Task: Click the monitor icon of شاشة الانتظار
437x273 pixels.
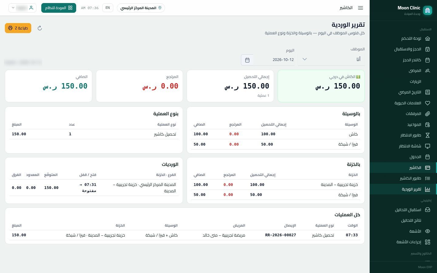Action: tap(428, 146)
